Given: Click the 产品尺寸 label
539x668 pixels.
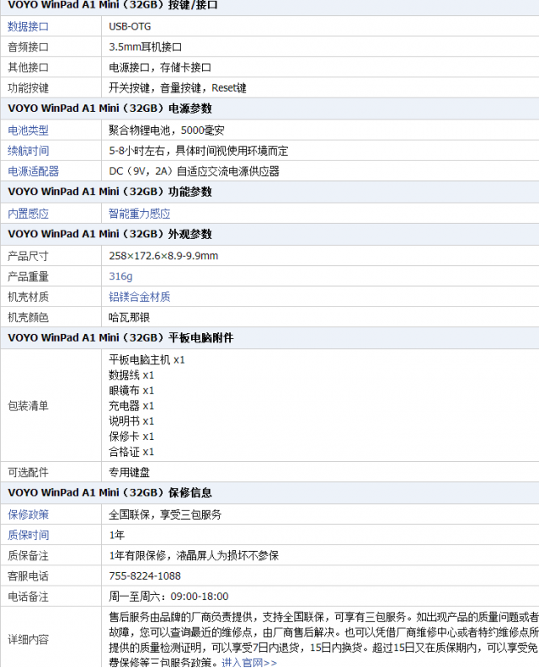Looking at the screenshot, I should (28, 256).
